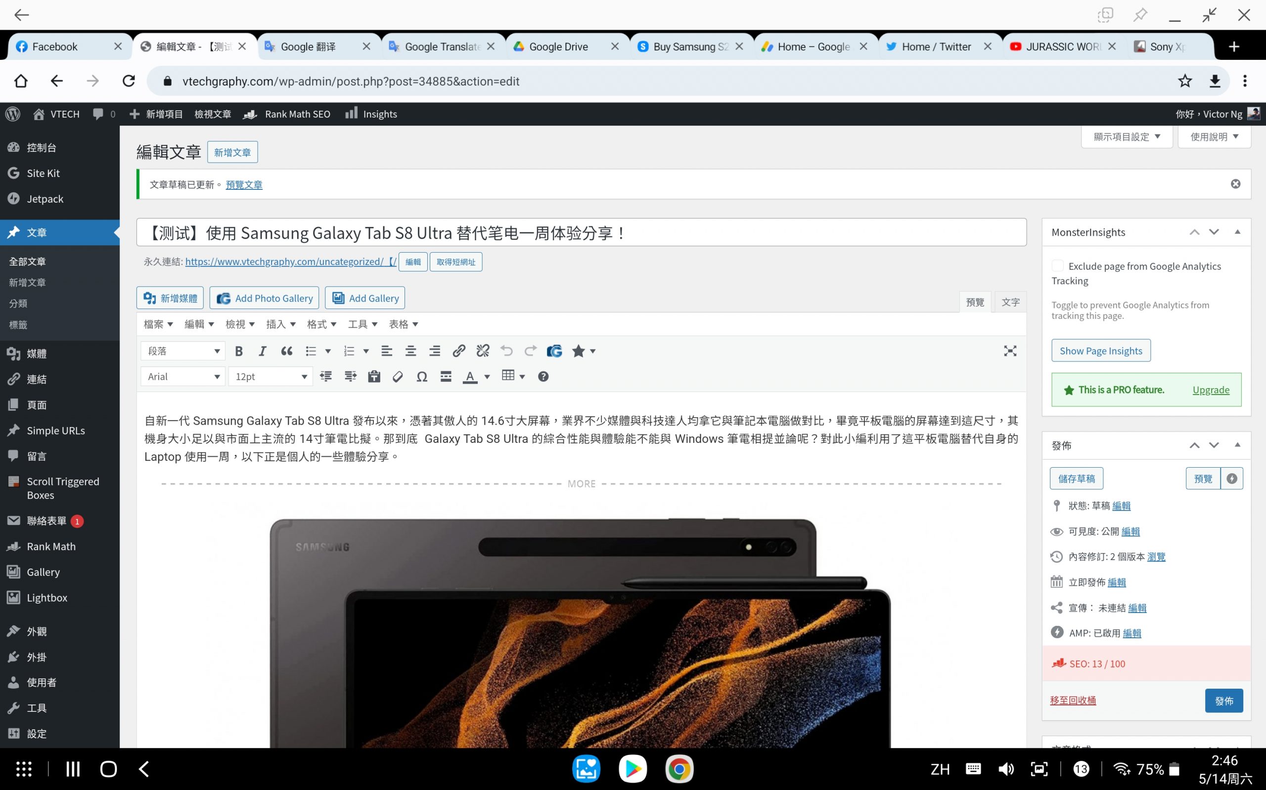Click the post title input field
Image resolution: width=1266 pixels, height=790 pixels.
(x=581, y=232)
